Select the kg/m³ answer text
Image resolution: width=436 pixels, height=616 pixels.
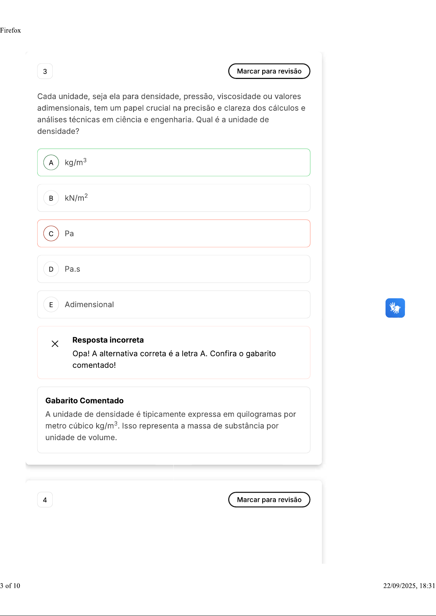75,162
